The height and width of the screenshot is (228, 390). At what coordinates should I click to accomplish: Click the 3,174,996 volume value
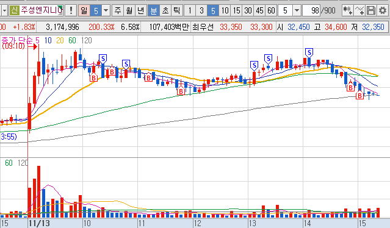click(62, 27)
